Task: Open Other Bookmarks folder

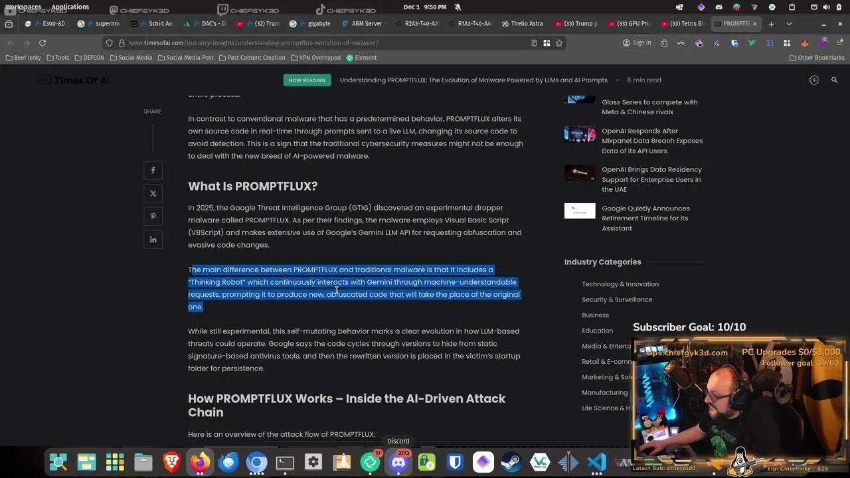Action: [x=817, y=58]
